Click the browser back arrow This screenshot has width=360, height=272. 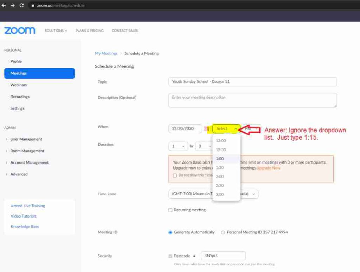point(4,5)
